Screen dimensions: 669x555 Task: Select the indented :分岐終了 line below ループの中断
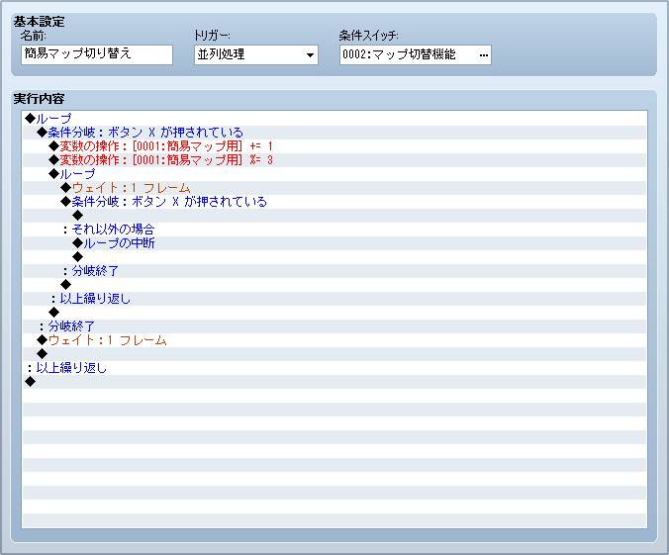tap(334, 271)
